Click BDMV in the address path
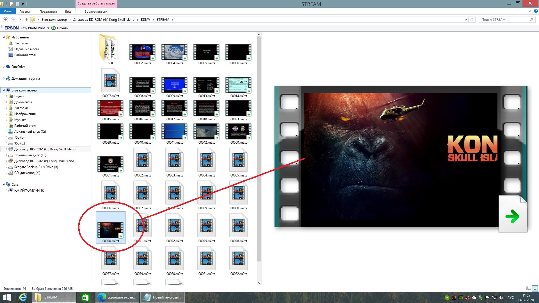 coord(145,20)
